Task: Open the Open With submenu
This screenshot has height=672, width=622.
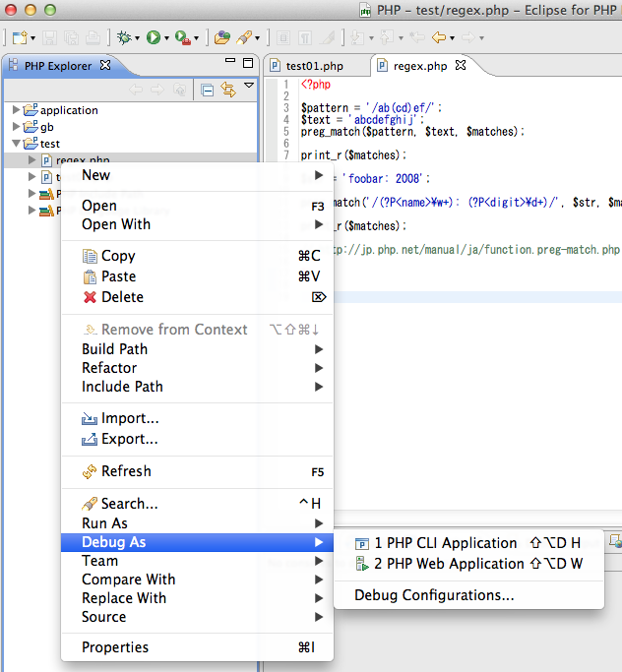Action: [197, 224]
